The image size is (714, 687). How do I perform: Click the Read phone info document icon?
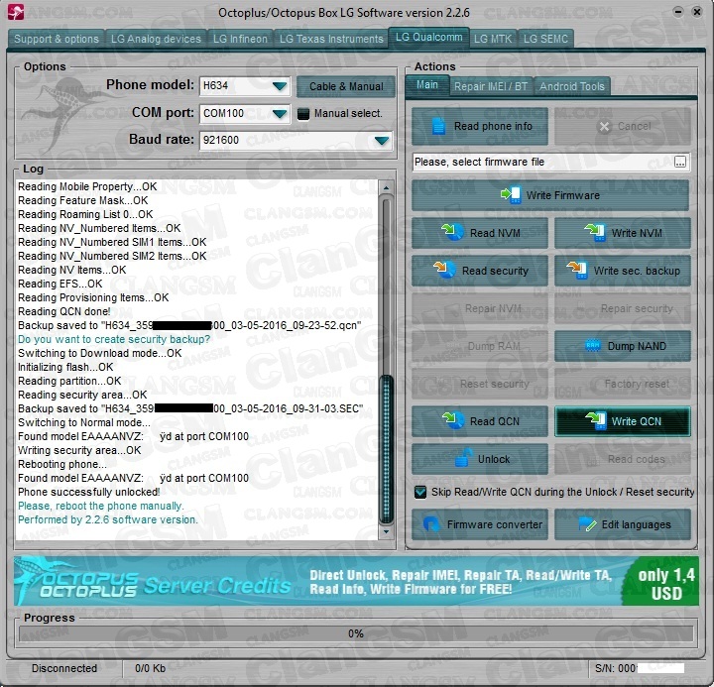pos(438,126)
